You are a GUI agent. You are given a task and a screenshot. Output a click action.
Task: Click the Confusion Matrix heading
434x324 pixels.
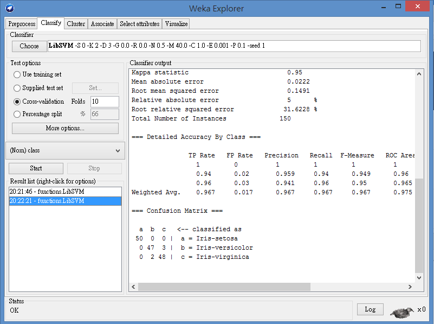coord(177,211)
